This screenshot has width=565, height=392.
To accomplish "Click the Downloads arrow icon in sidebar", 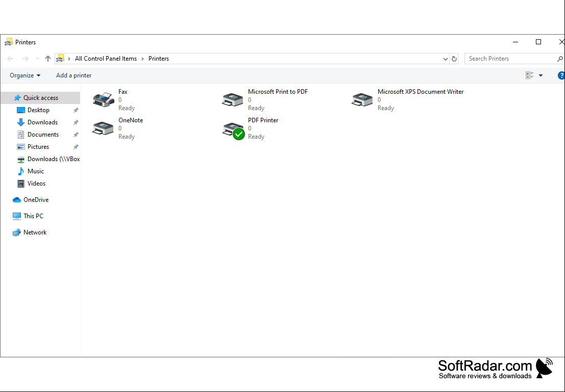I will coord(21,122).
